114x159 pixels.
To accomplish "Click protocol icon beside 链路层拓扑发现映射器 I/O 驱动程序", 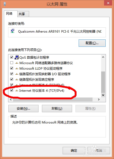I will 17,74.
